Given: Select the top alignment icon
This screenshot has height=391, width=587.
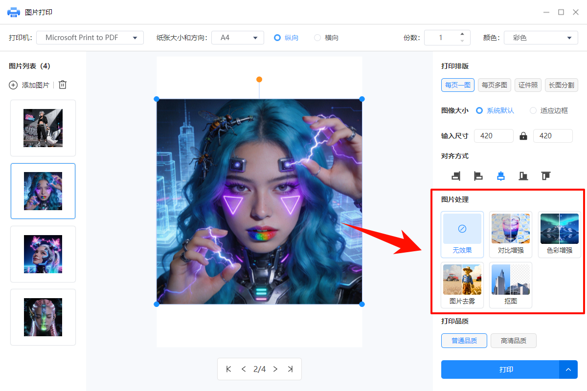Looking at the screenshot, I should click(545, 176).
